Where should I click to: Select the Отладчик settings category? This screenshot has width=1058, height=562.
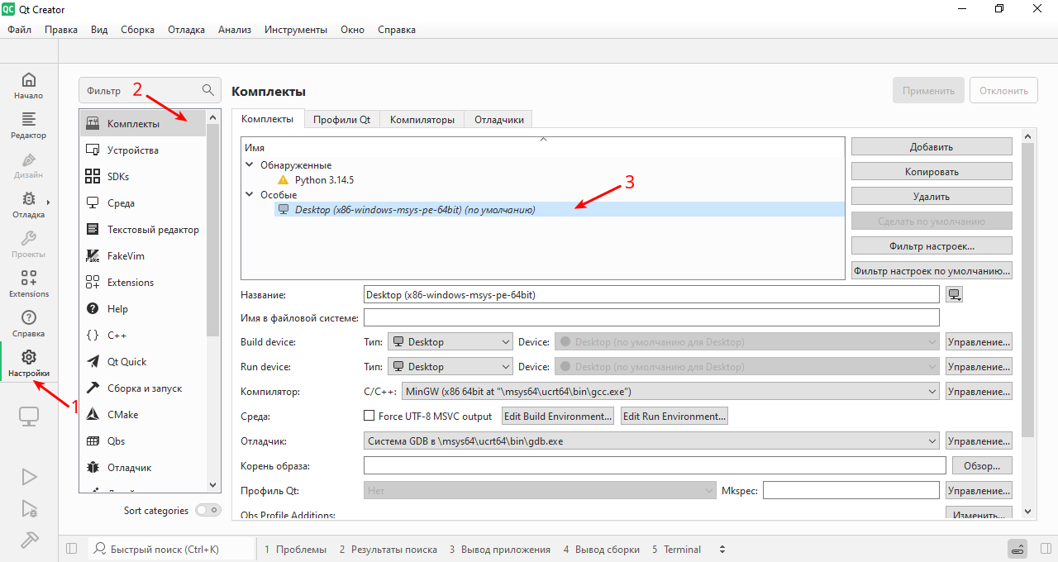(143, 468)
